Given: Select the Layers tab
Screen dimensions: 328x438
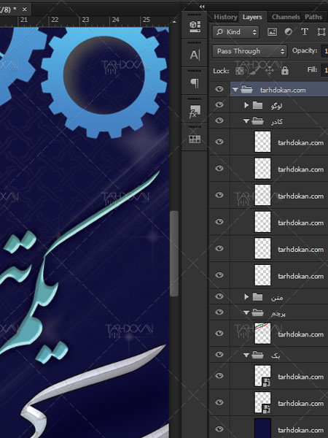Looking at the screenshot, I should pyautogui.click(x=252, y=17).
